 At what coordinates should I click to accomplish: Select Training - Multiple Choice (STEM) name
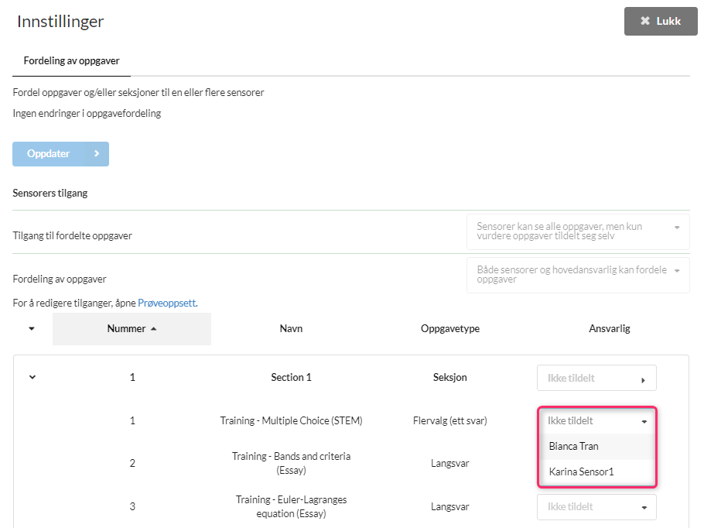tap(291, 420)
